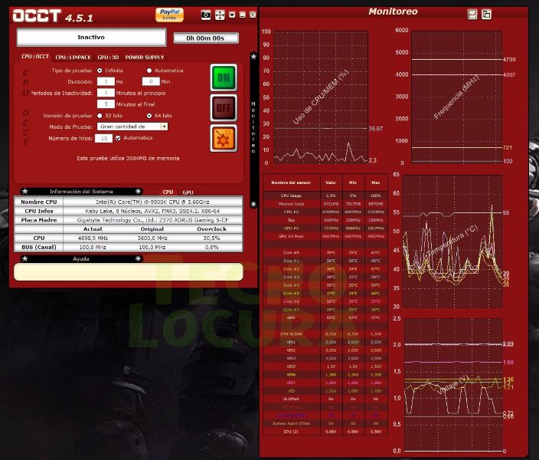539x460 pixels.
Task: Select the Infinita test type
Action: tap(100, 71)
